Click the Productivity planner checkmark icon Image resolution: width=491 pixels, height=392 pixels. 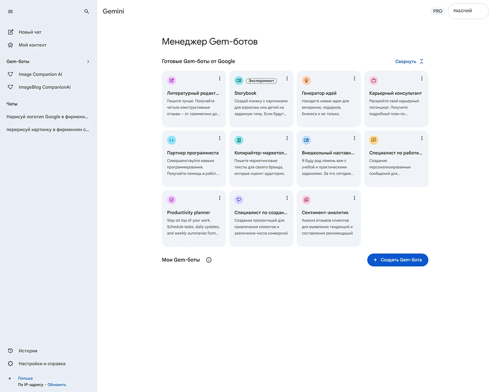click(171, 200)
